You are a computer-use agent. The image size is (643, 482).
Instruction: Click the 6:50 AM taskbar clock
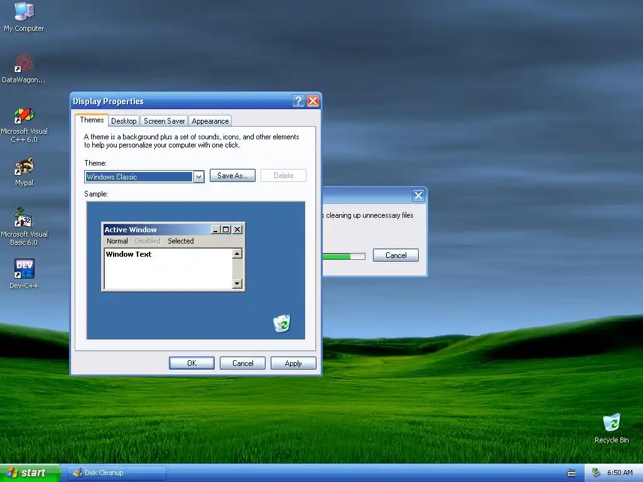click(620, 473)
